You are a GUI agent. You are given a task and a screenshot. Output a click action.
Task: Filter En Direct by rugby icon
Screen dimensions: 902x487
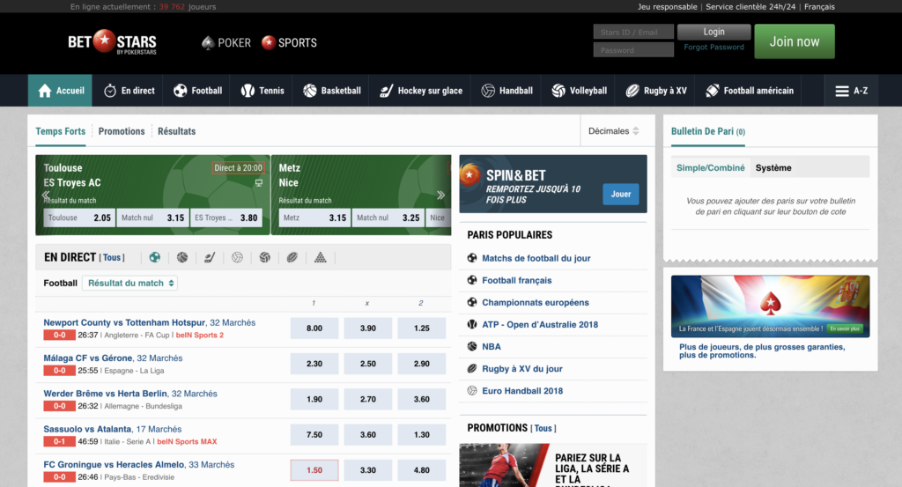(292, 257)
